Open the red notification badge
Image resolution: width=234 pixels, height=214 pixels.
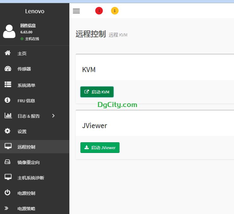(99, 11)
